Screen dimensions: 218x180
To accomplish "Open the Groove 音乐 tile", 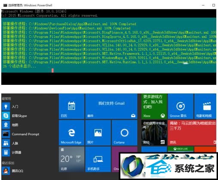I will (x=181, y=106).
